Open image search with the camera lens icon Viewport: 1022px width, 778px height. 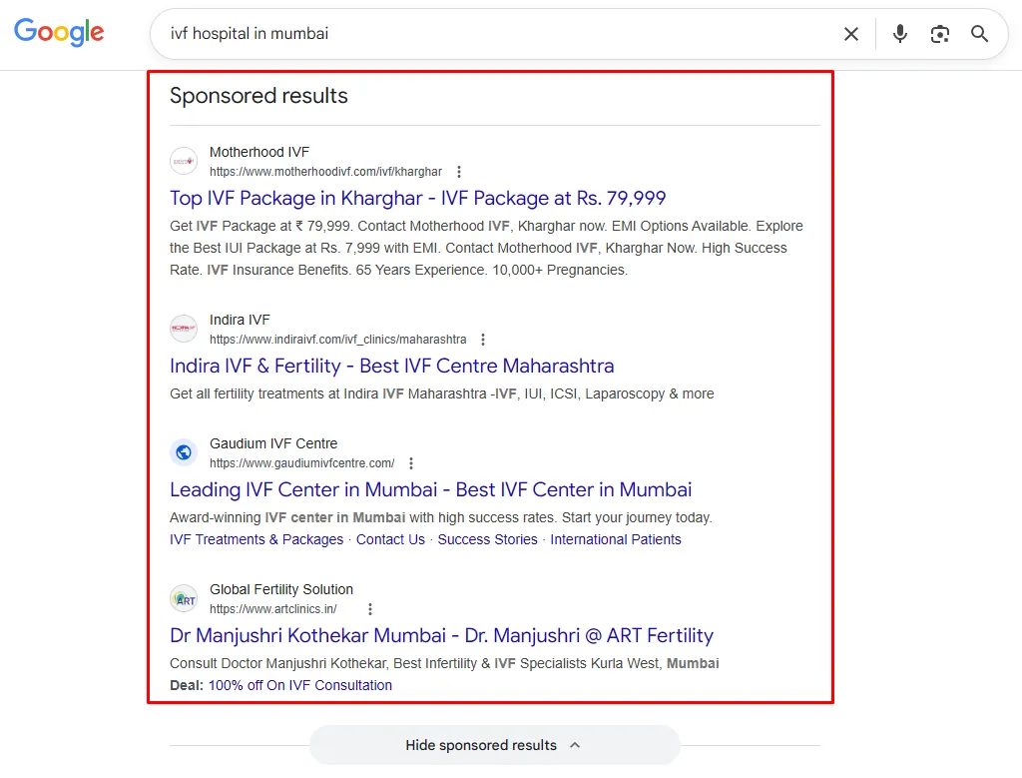point(940,34)
